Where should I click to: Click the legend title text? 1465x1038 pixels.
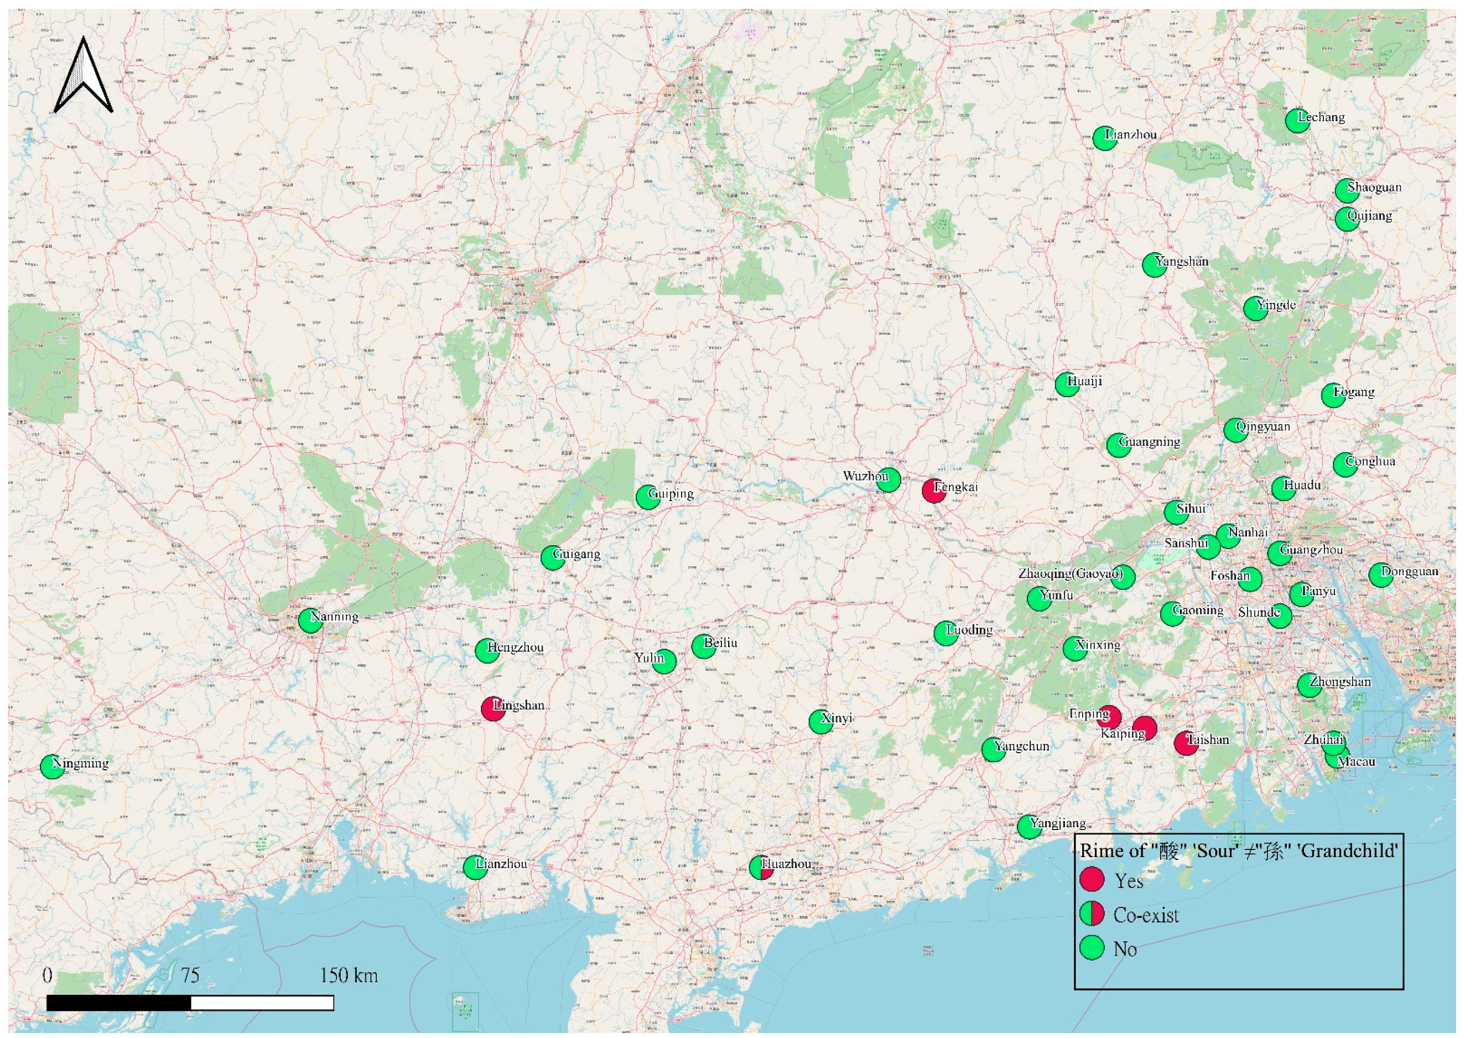(x=1238, y=851)
